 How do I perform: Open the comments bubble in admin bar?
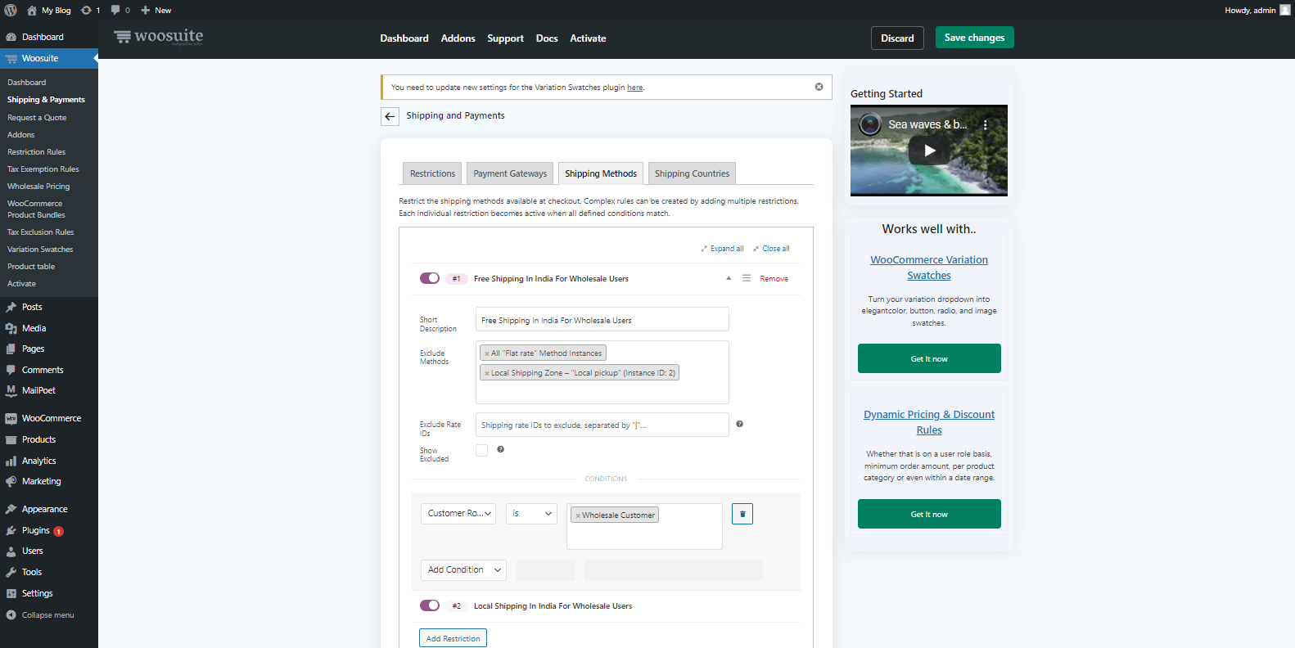tap(115, 10)
